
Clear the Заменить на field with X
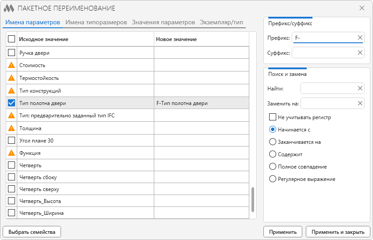(360, 104)
